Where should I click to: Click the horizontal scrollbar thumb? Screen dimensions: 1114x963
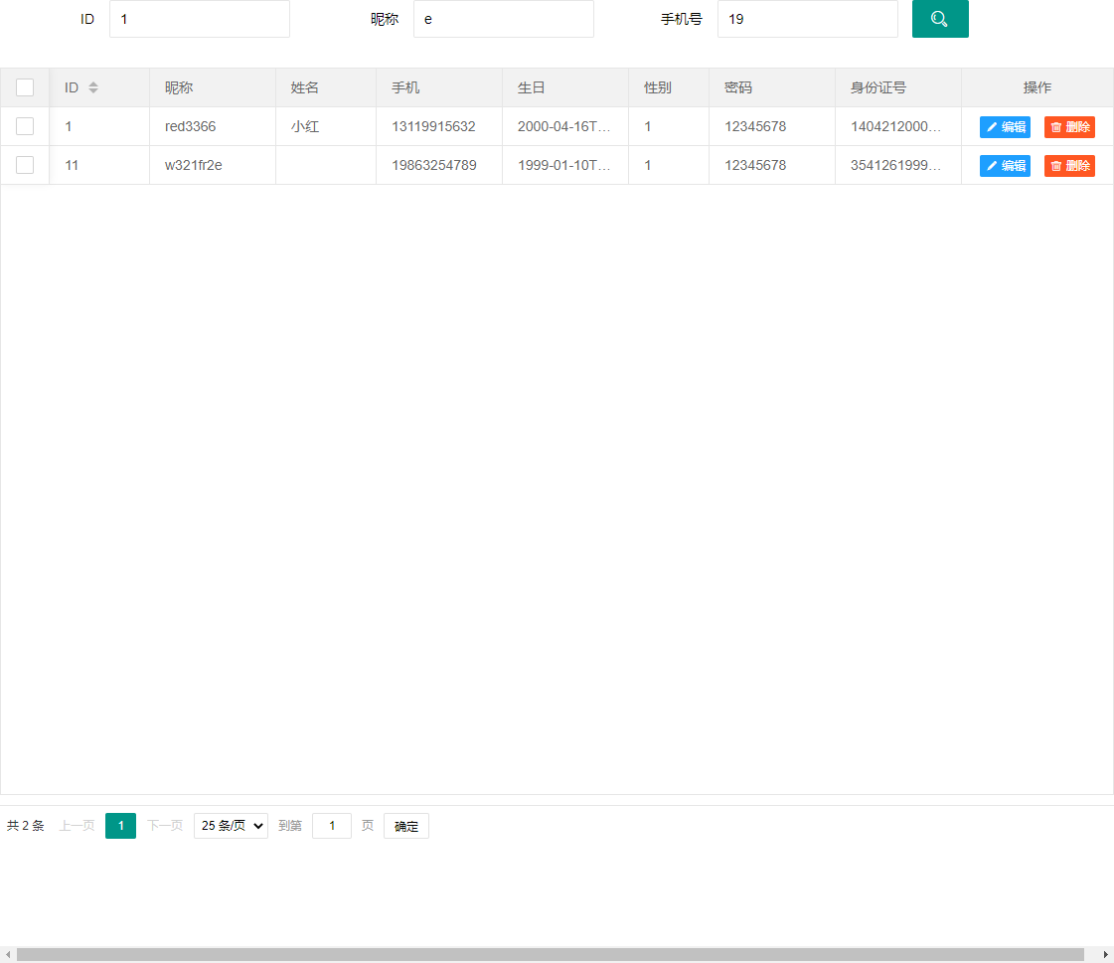click(550, 954)
